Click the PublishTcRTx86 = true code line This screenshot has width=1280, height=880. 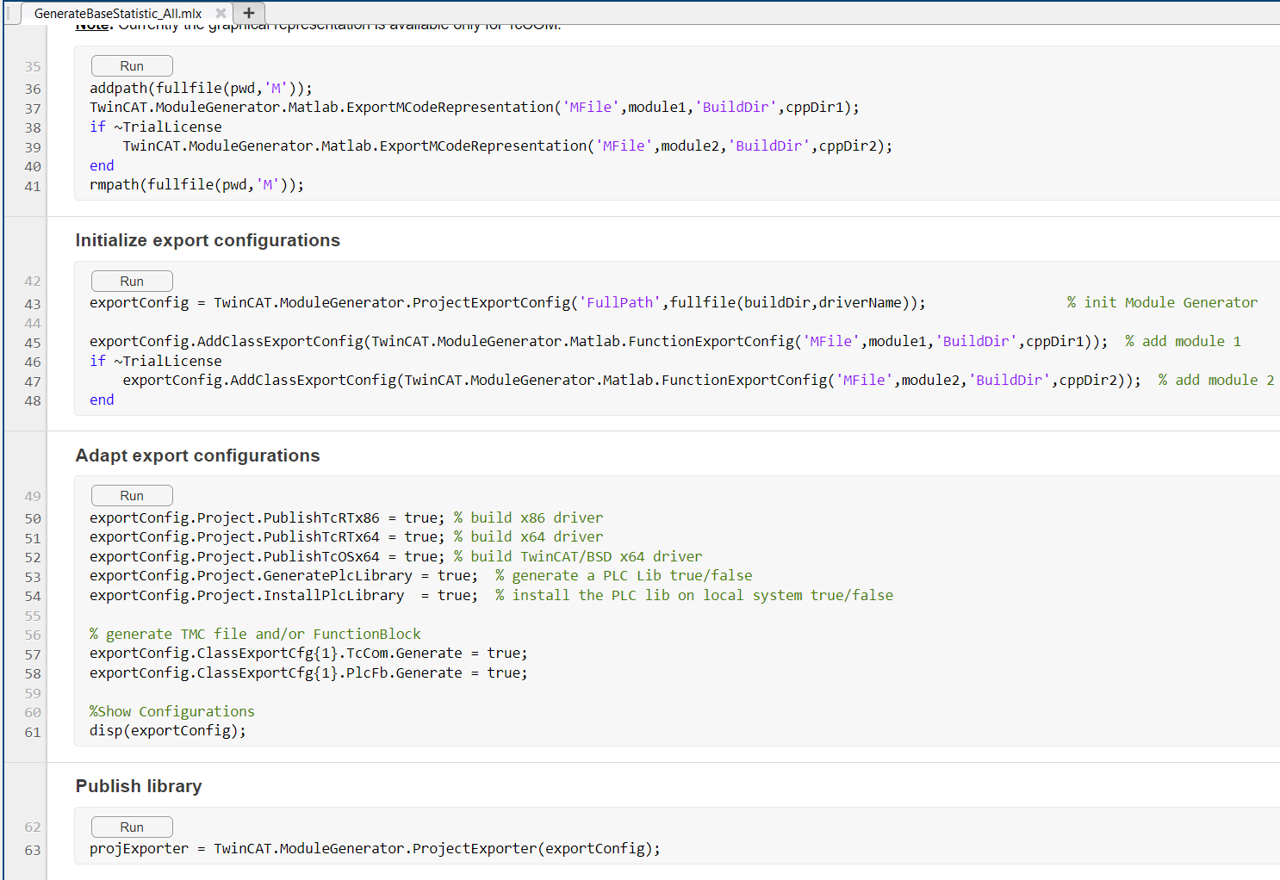coord(267,517)
